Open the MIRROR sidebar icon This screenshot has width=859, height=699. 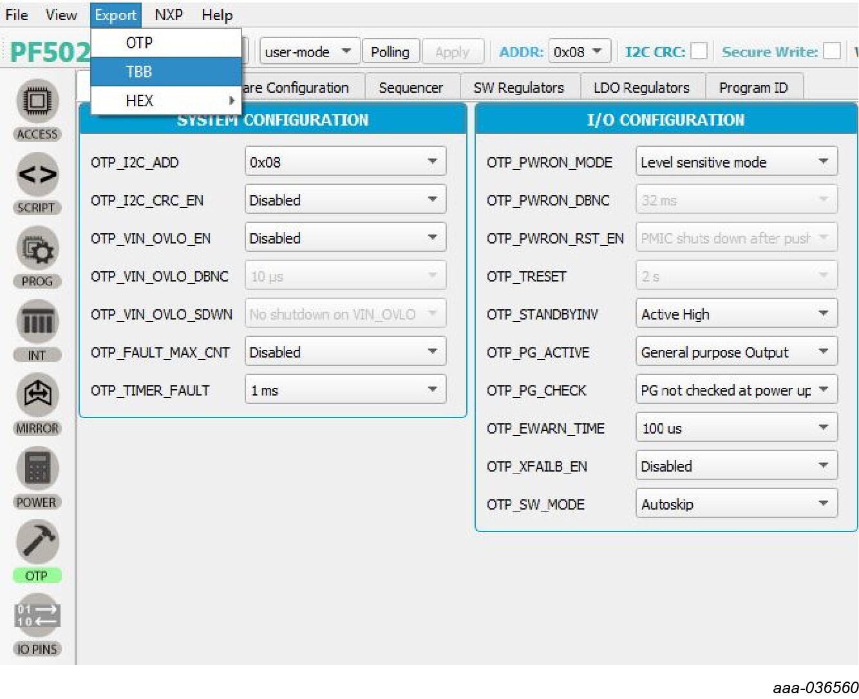coord(37,395)
